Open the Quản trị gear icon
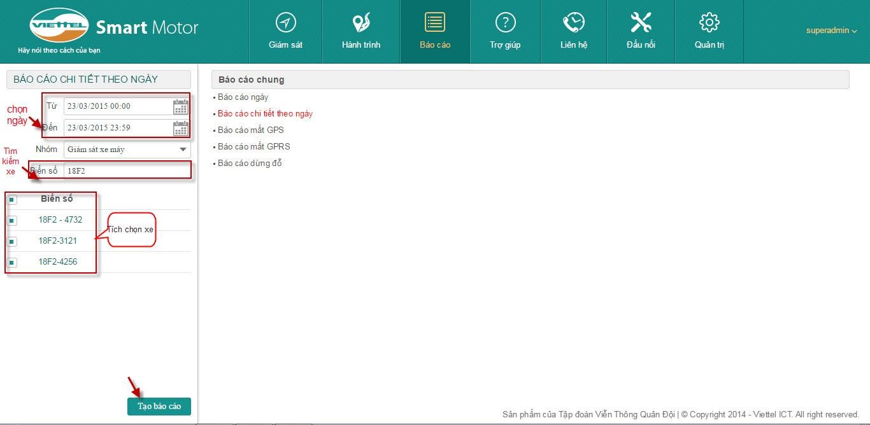Image resolution: width=870 pixels, height=425 pixels. [x=709, y=23]
